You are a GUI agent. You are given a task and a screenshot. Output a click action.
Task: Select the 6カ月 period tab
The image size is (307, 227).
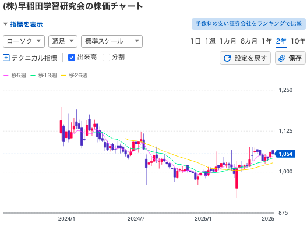click(249, 41)
